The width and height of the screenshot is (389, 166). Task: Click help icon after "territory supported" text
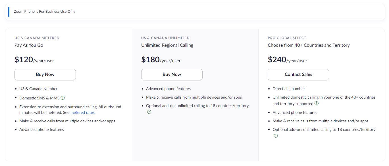(317, 104)
